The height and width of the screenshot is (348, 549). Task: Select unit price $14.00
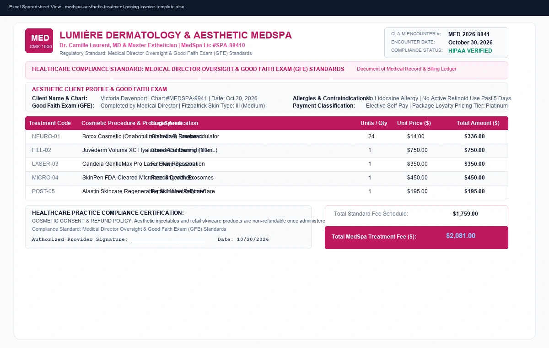pos(416,136)
